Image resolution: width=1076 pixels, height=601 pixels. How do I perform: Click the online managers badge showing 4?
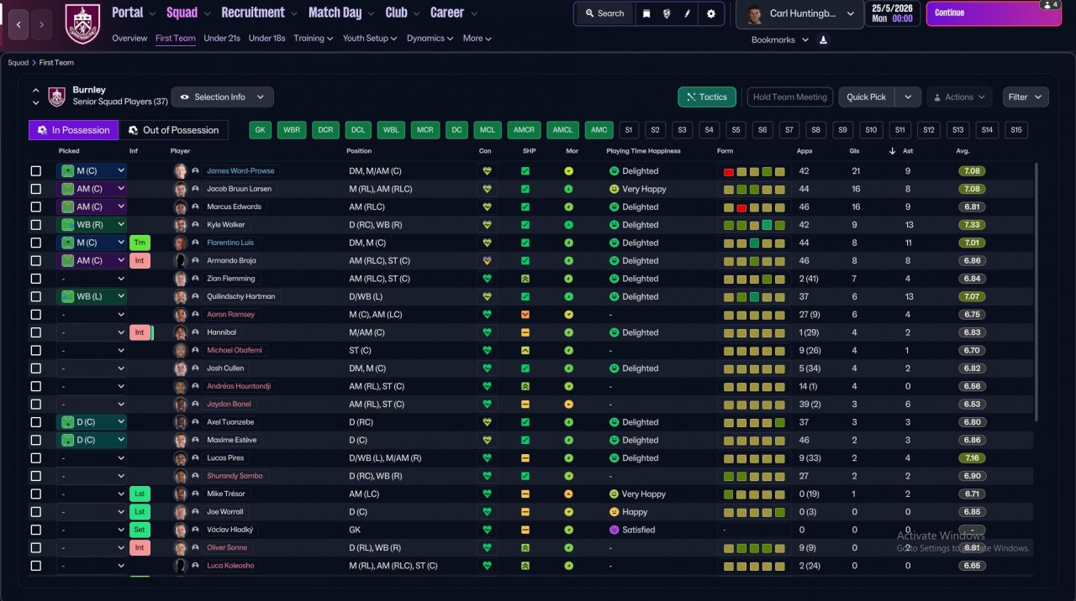[1050, 5]
